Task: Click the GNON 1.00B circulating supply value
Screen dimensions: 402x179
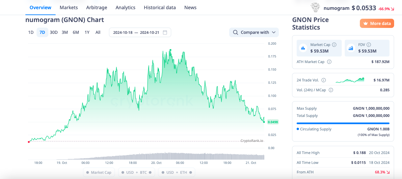Action: coord(378,129)
